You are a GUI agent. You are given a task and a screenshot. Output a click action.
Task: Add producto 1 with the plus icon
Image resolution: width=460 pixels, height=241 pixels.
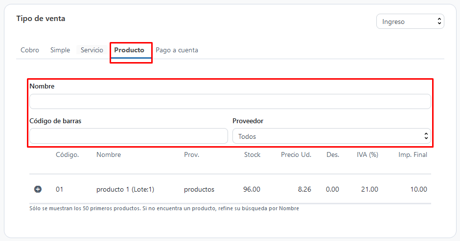pos(38,189)
